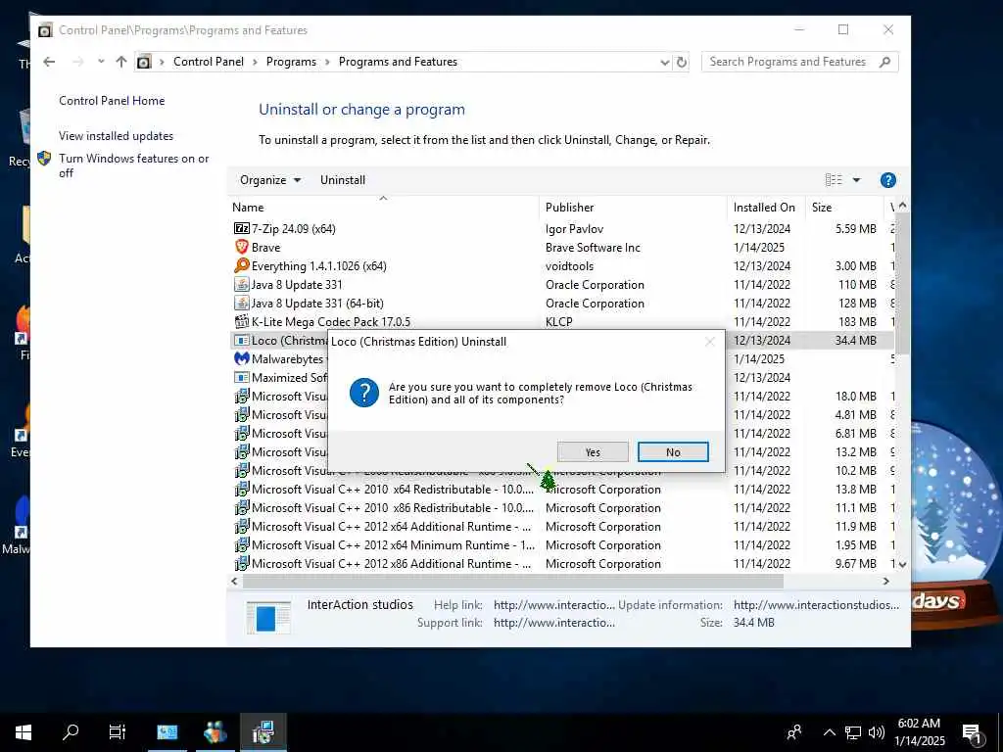Click the volume speaker tray icon
The height and width of the screenshot is (752, 1003).
click(x=877, y=732)
